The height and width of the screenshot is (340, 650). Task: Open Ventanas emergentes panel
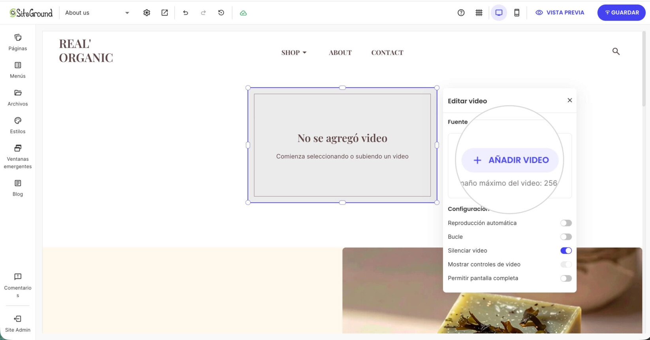(x=18, y=156)
